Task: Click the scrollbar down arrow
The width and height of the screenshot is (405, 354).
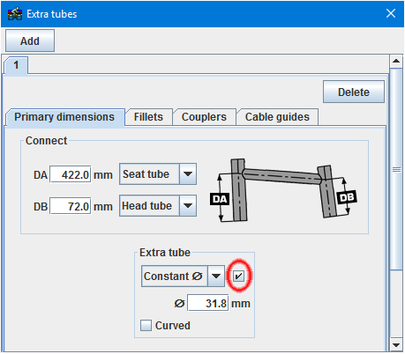Action: pos(396,344)
